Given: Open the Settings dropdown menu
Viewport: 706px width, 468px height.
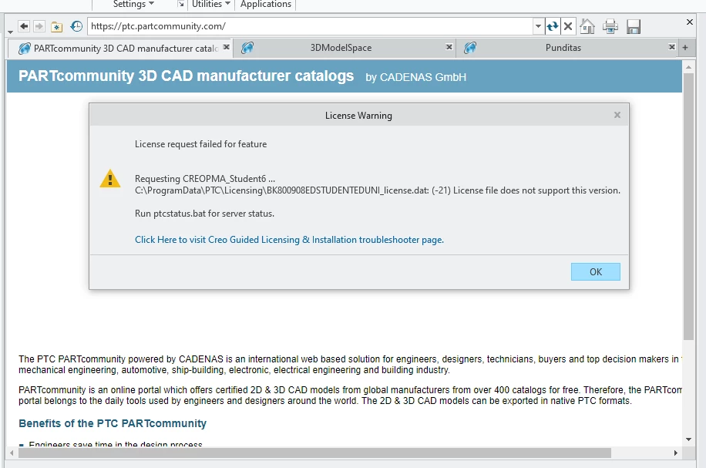Looking at the screenshot, I should 133,4.
